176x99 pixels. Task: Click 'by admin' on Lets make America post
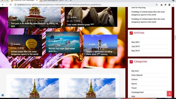73,17
